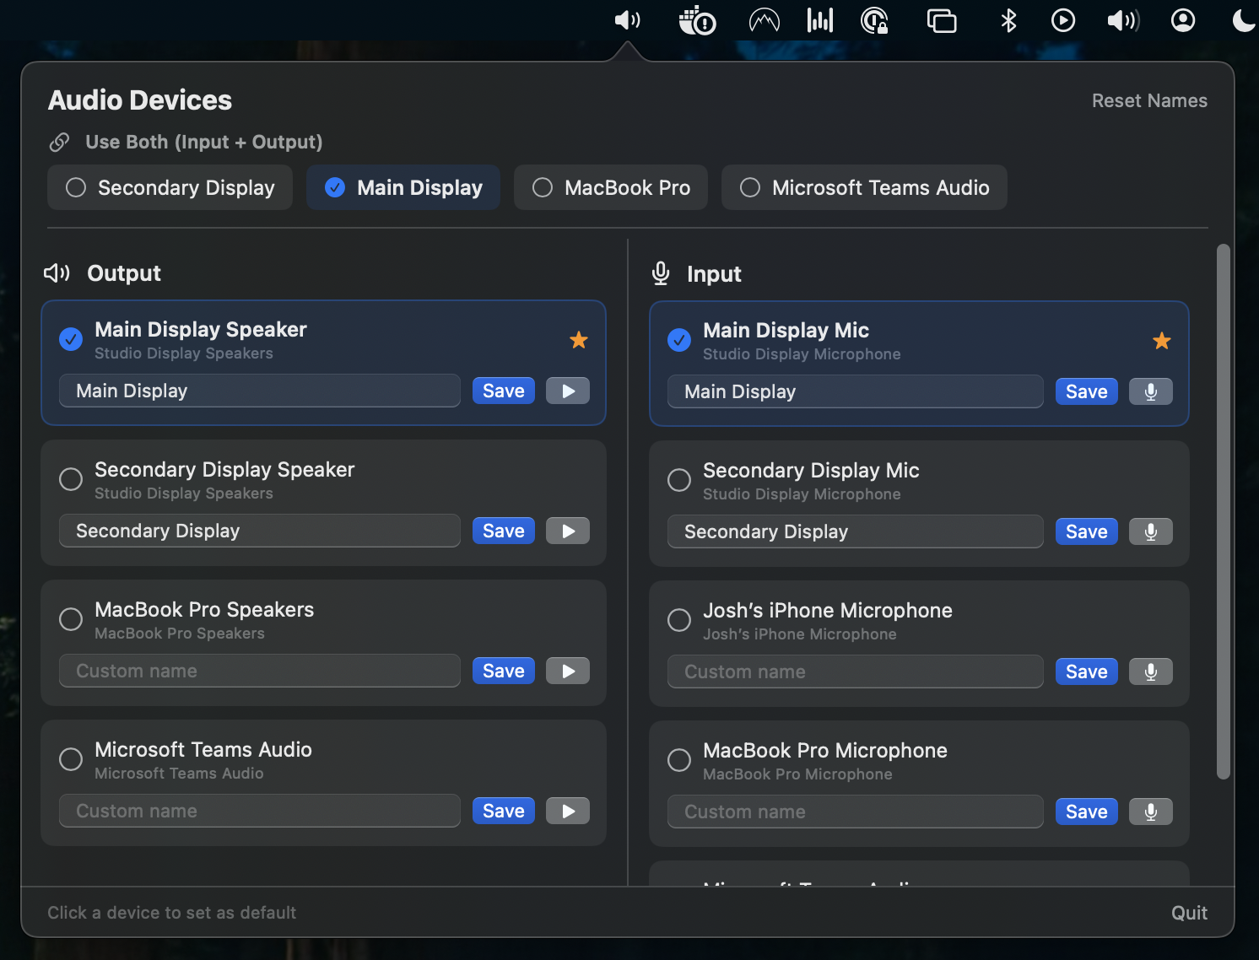Screen dimensions: 1259x960
Task: Favorite the Main Display Speaker with the star
Action: (578, 340)
